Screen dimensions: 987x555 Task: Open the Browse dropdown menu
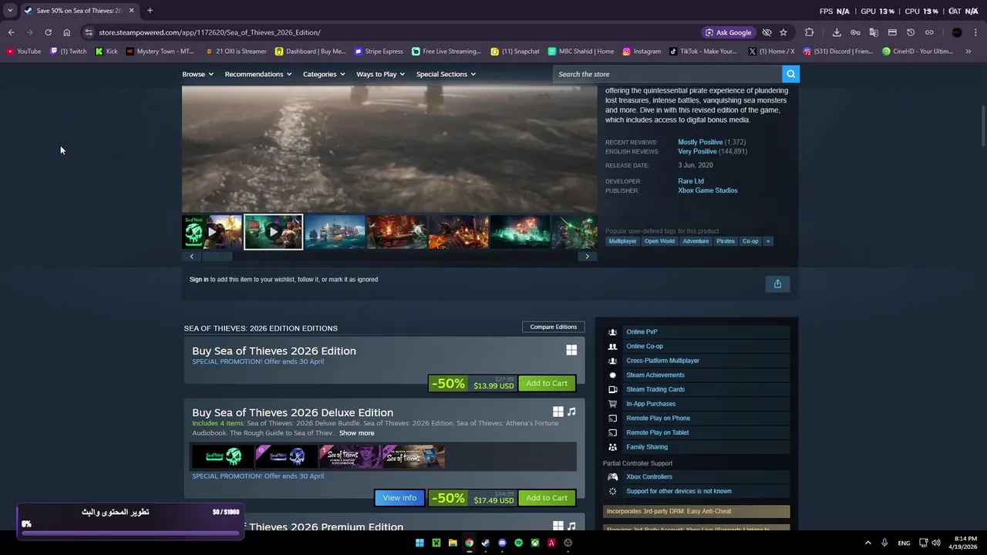197,74
